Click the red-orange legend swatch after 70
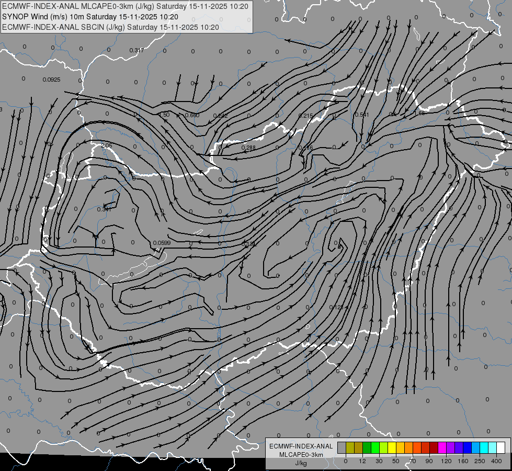Image resolution: width=512 pixels, height=471 pixels. click(417, 448)
